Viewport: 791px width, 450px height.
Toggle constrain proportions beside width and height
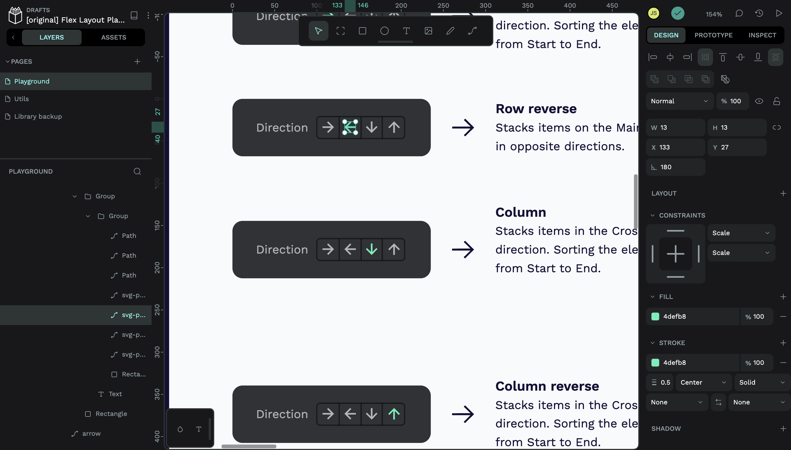tap(777, 127)
